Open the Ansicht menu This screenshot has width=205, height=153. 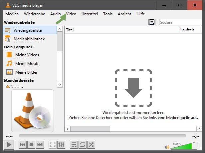pos(124,14)
